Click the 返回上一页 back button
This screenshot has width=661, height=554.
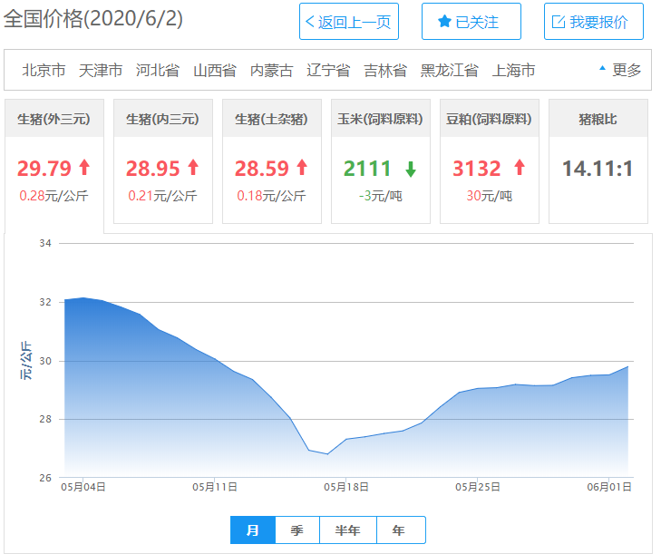[x=348, y=22]
